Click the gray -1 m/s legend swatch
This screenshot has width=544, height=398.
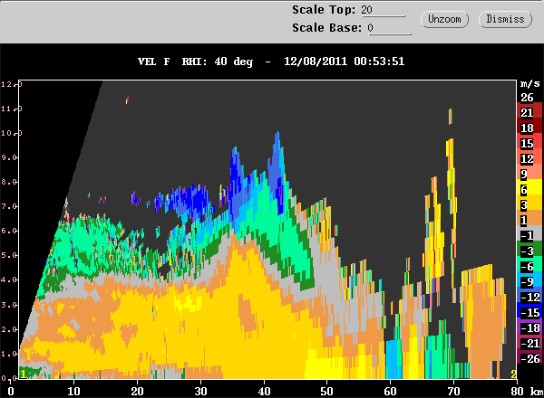pos(525,236)
